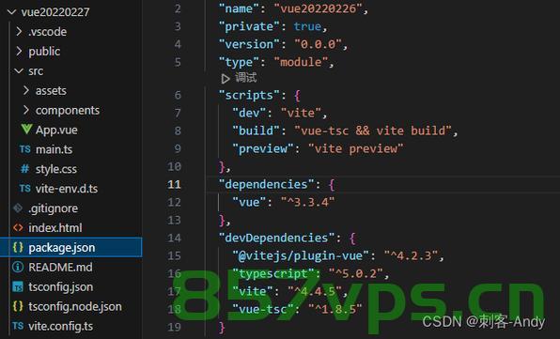Click the info icon beside README.md
This screenshot has width=560, height=339.
[18, 267]
